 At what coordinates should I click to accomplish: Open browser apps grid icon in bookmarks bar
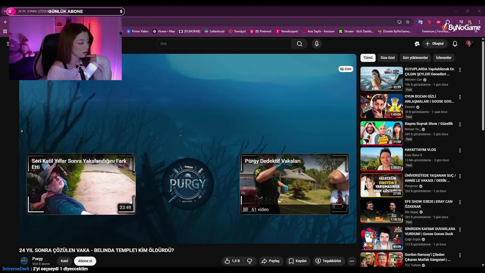5,31
